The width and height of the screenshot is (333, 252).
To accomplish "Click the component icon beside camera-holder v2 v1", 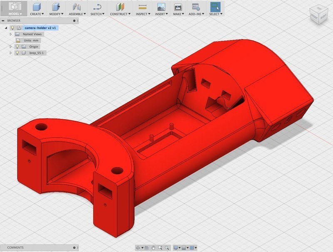I will coord(19,28).
